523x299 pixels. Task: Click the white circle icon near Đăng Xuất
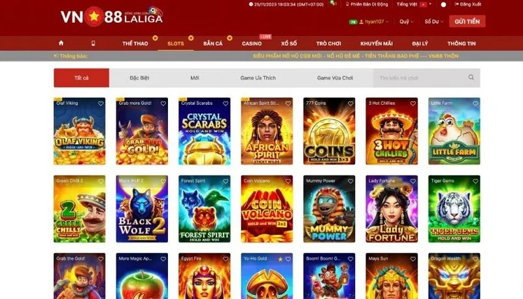click(x=443, y=5)
